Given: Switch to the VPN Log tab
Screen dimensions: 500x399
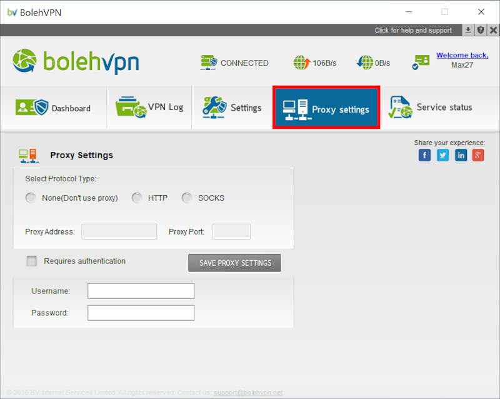Looking at the screenshot, I should pyautogui.click(x=149, y=108).
